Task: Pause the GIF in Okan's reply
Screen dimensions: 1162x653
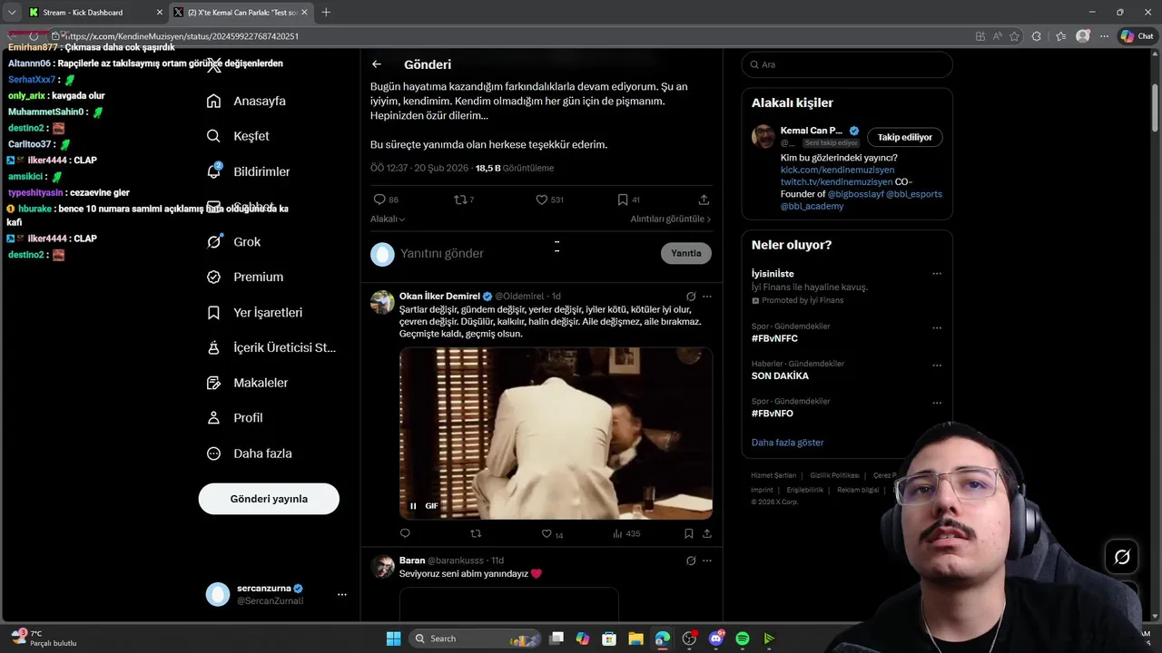Action: (x=413, y=506)
